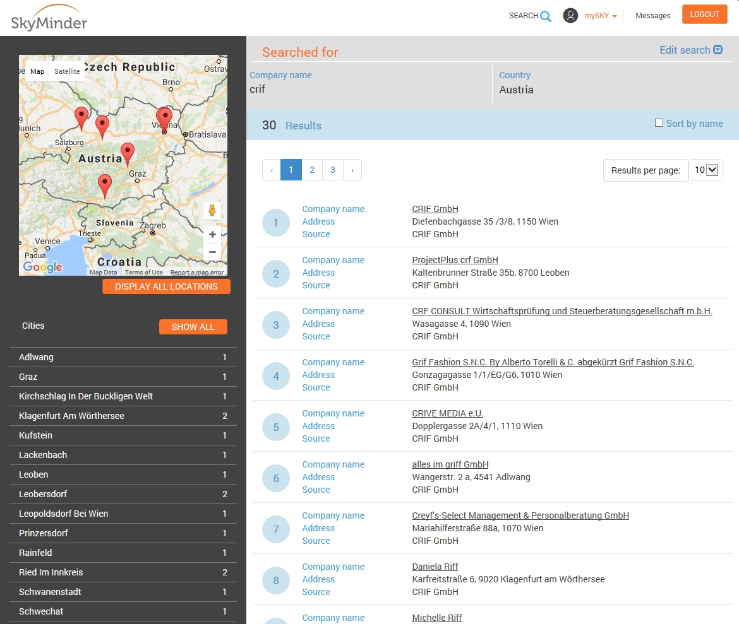Select Kirchschlag In Der Buckligen Welt city

tap(123, 396)
